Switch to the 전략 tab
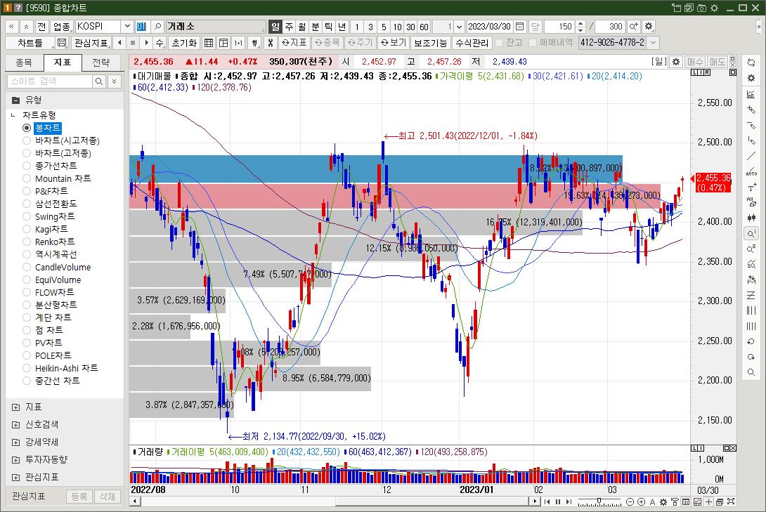766x512 pixels. point(101,63)
